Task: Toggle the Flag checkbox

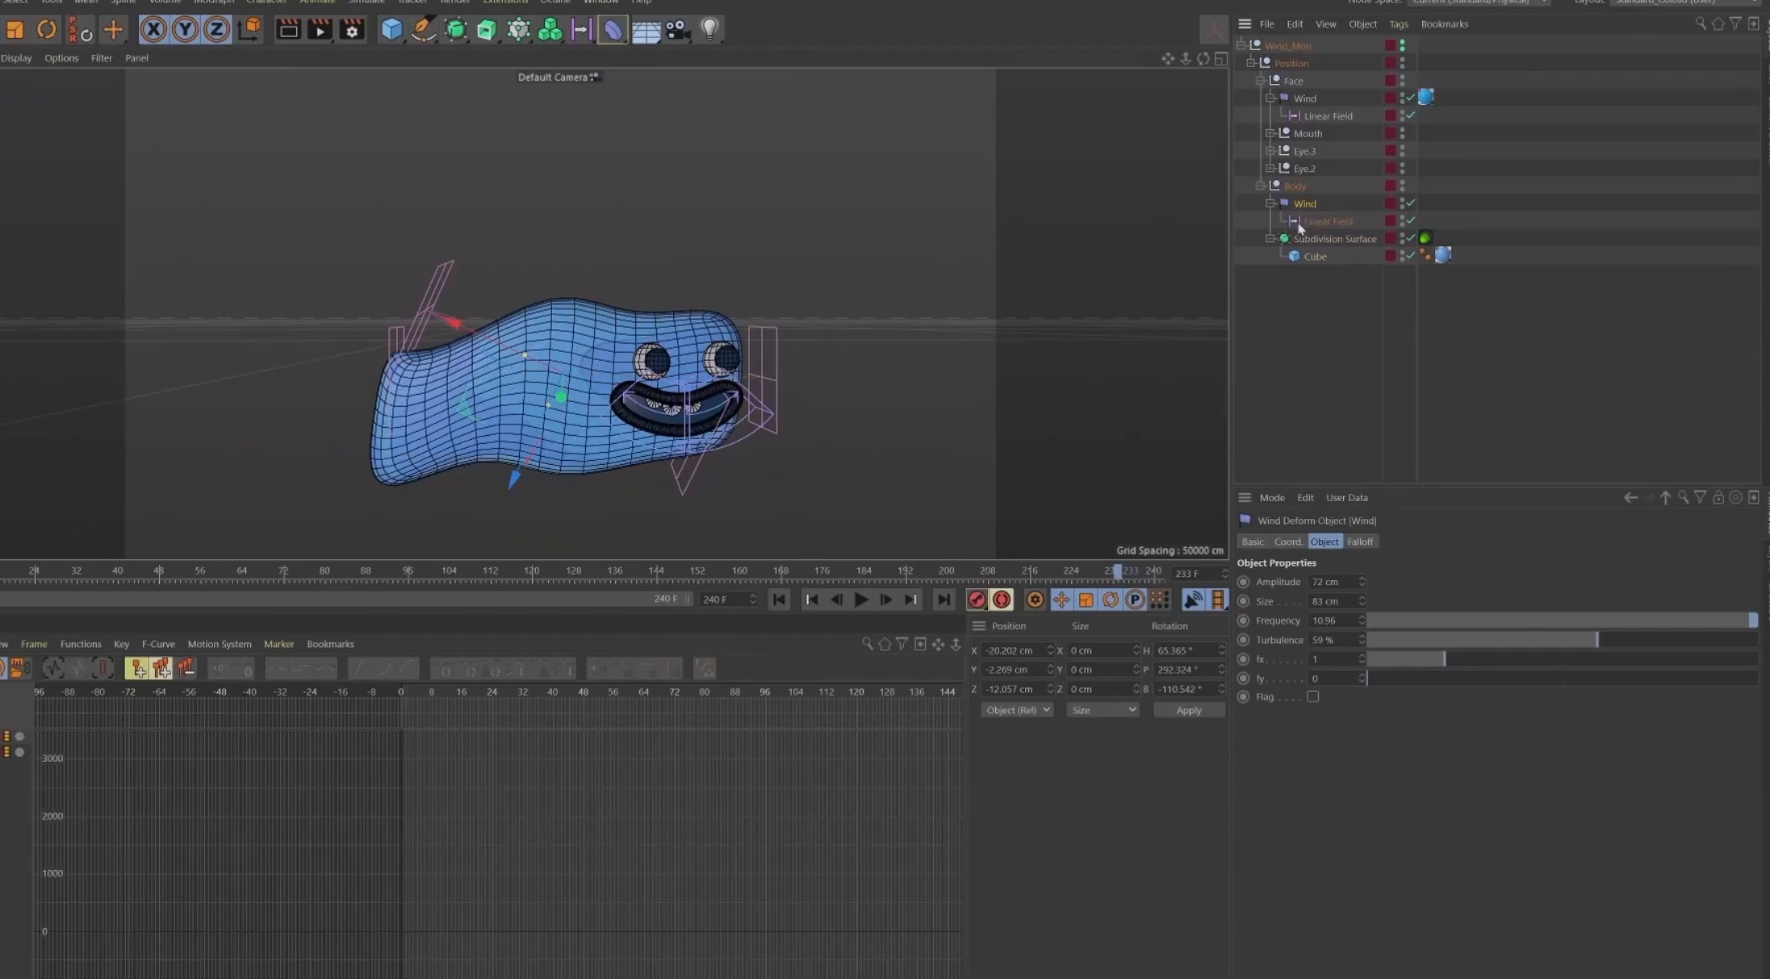Action: tap(1313, 697)
